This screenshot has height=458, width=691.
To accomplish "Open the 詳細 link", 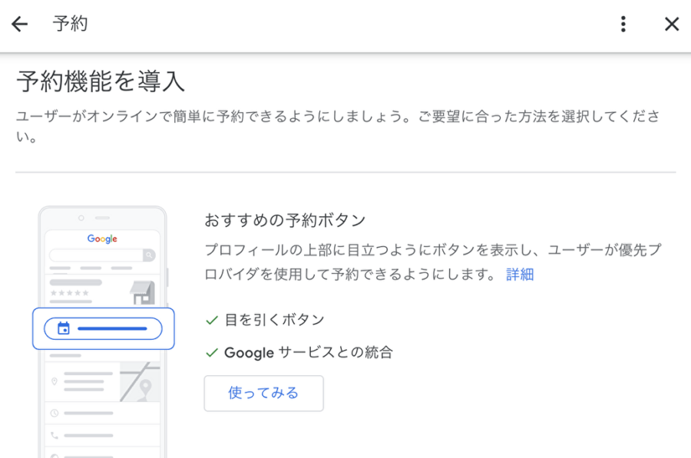I will (520, 275).
